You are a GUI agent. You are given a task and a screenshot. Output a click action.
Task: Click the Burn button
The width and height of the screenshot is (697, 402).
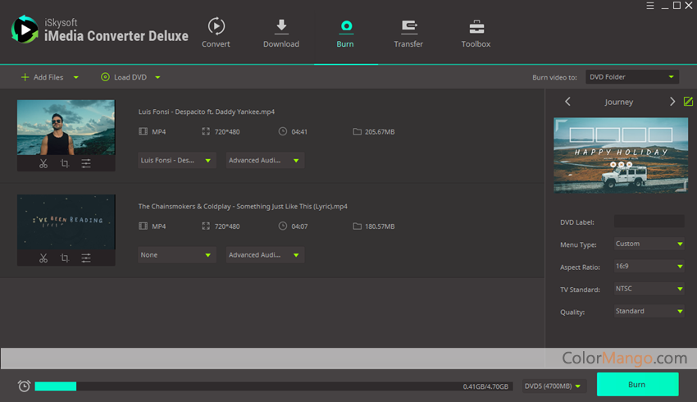(x=637, y=384)
